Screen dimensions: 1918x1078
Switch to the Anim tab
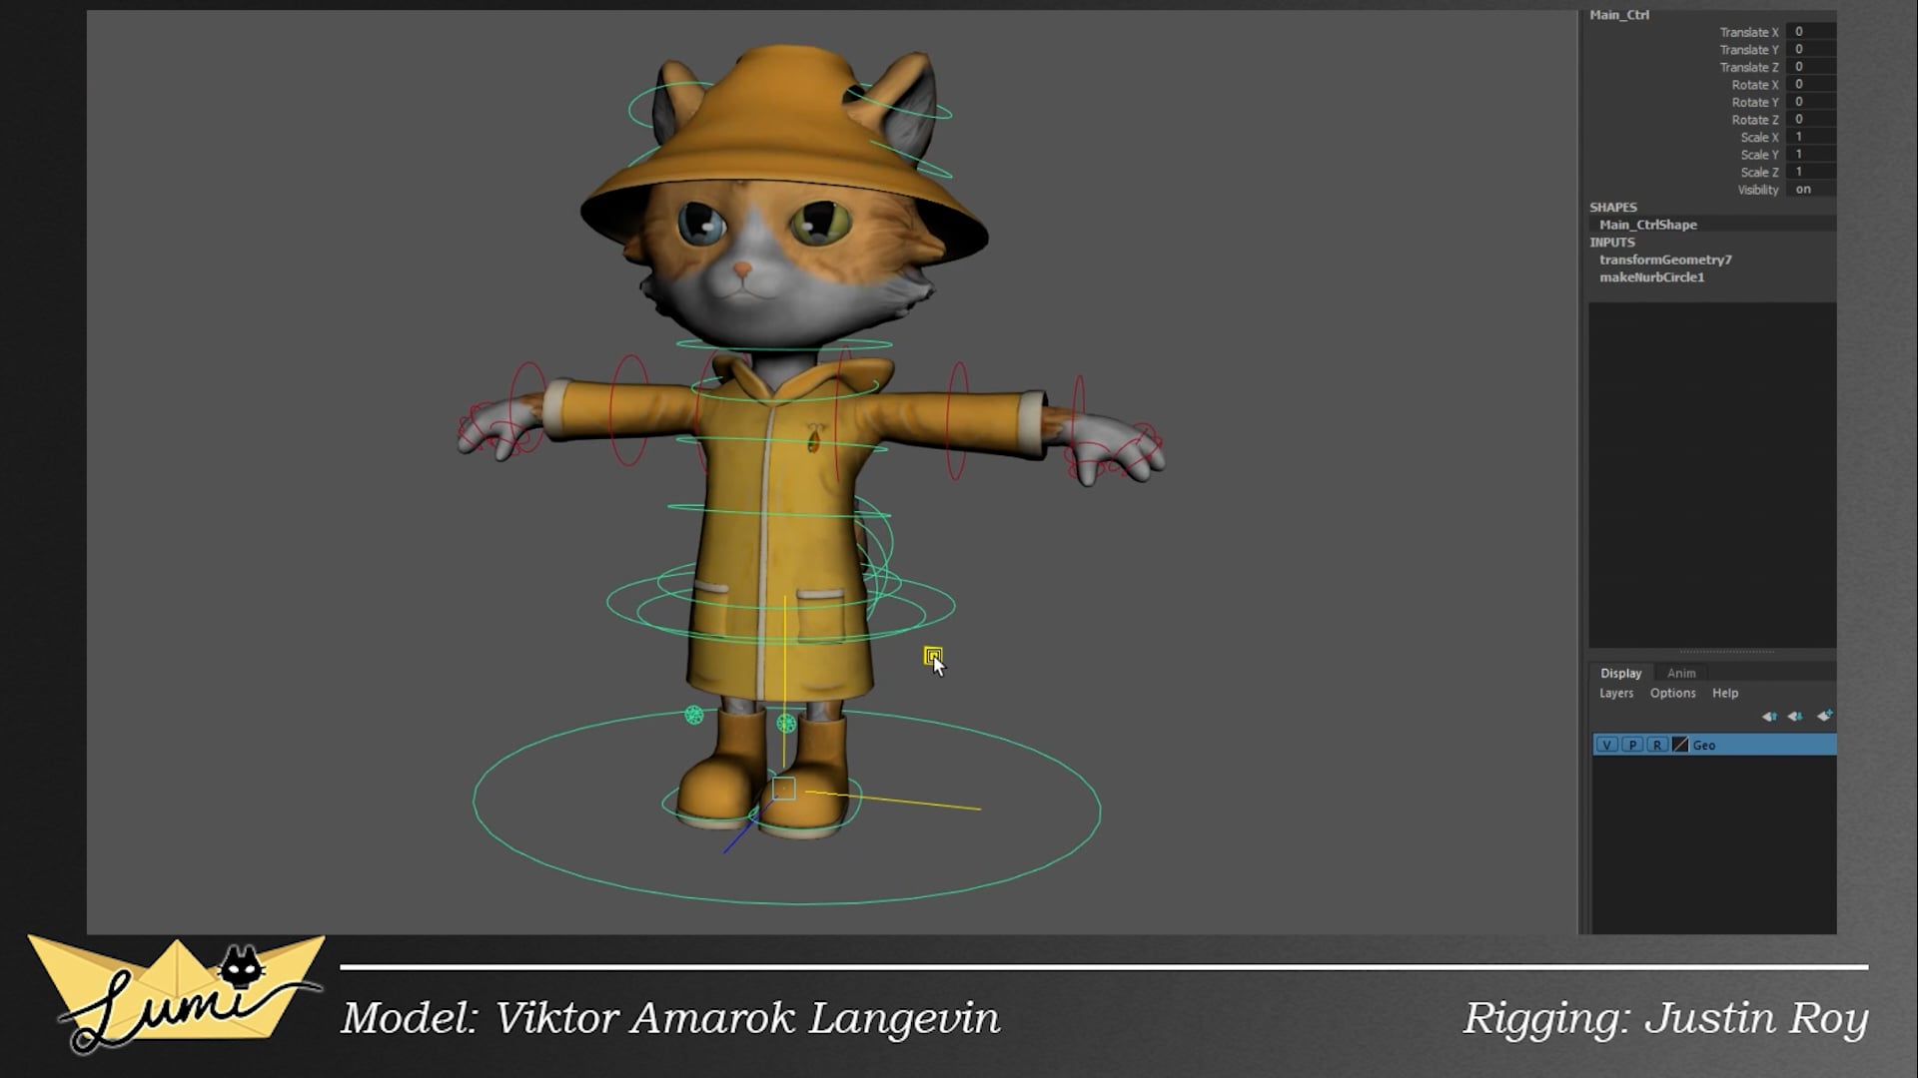pos(1681,674)
